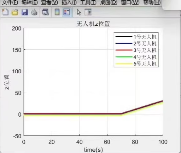
Task: Click the Open File folder icon
Action: (15, 12)
